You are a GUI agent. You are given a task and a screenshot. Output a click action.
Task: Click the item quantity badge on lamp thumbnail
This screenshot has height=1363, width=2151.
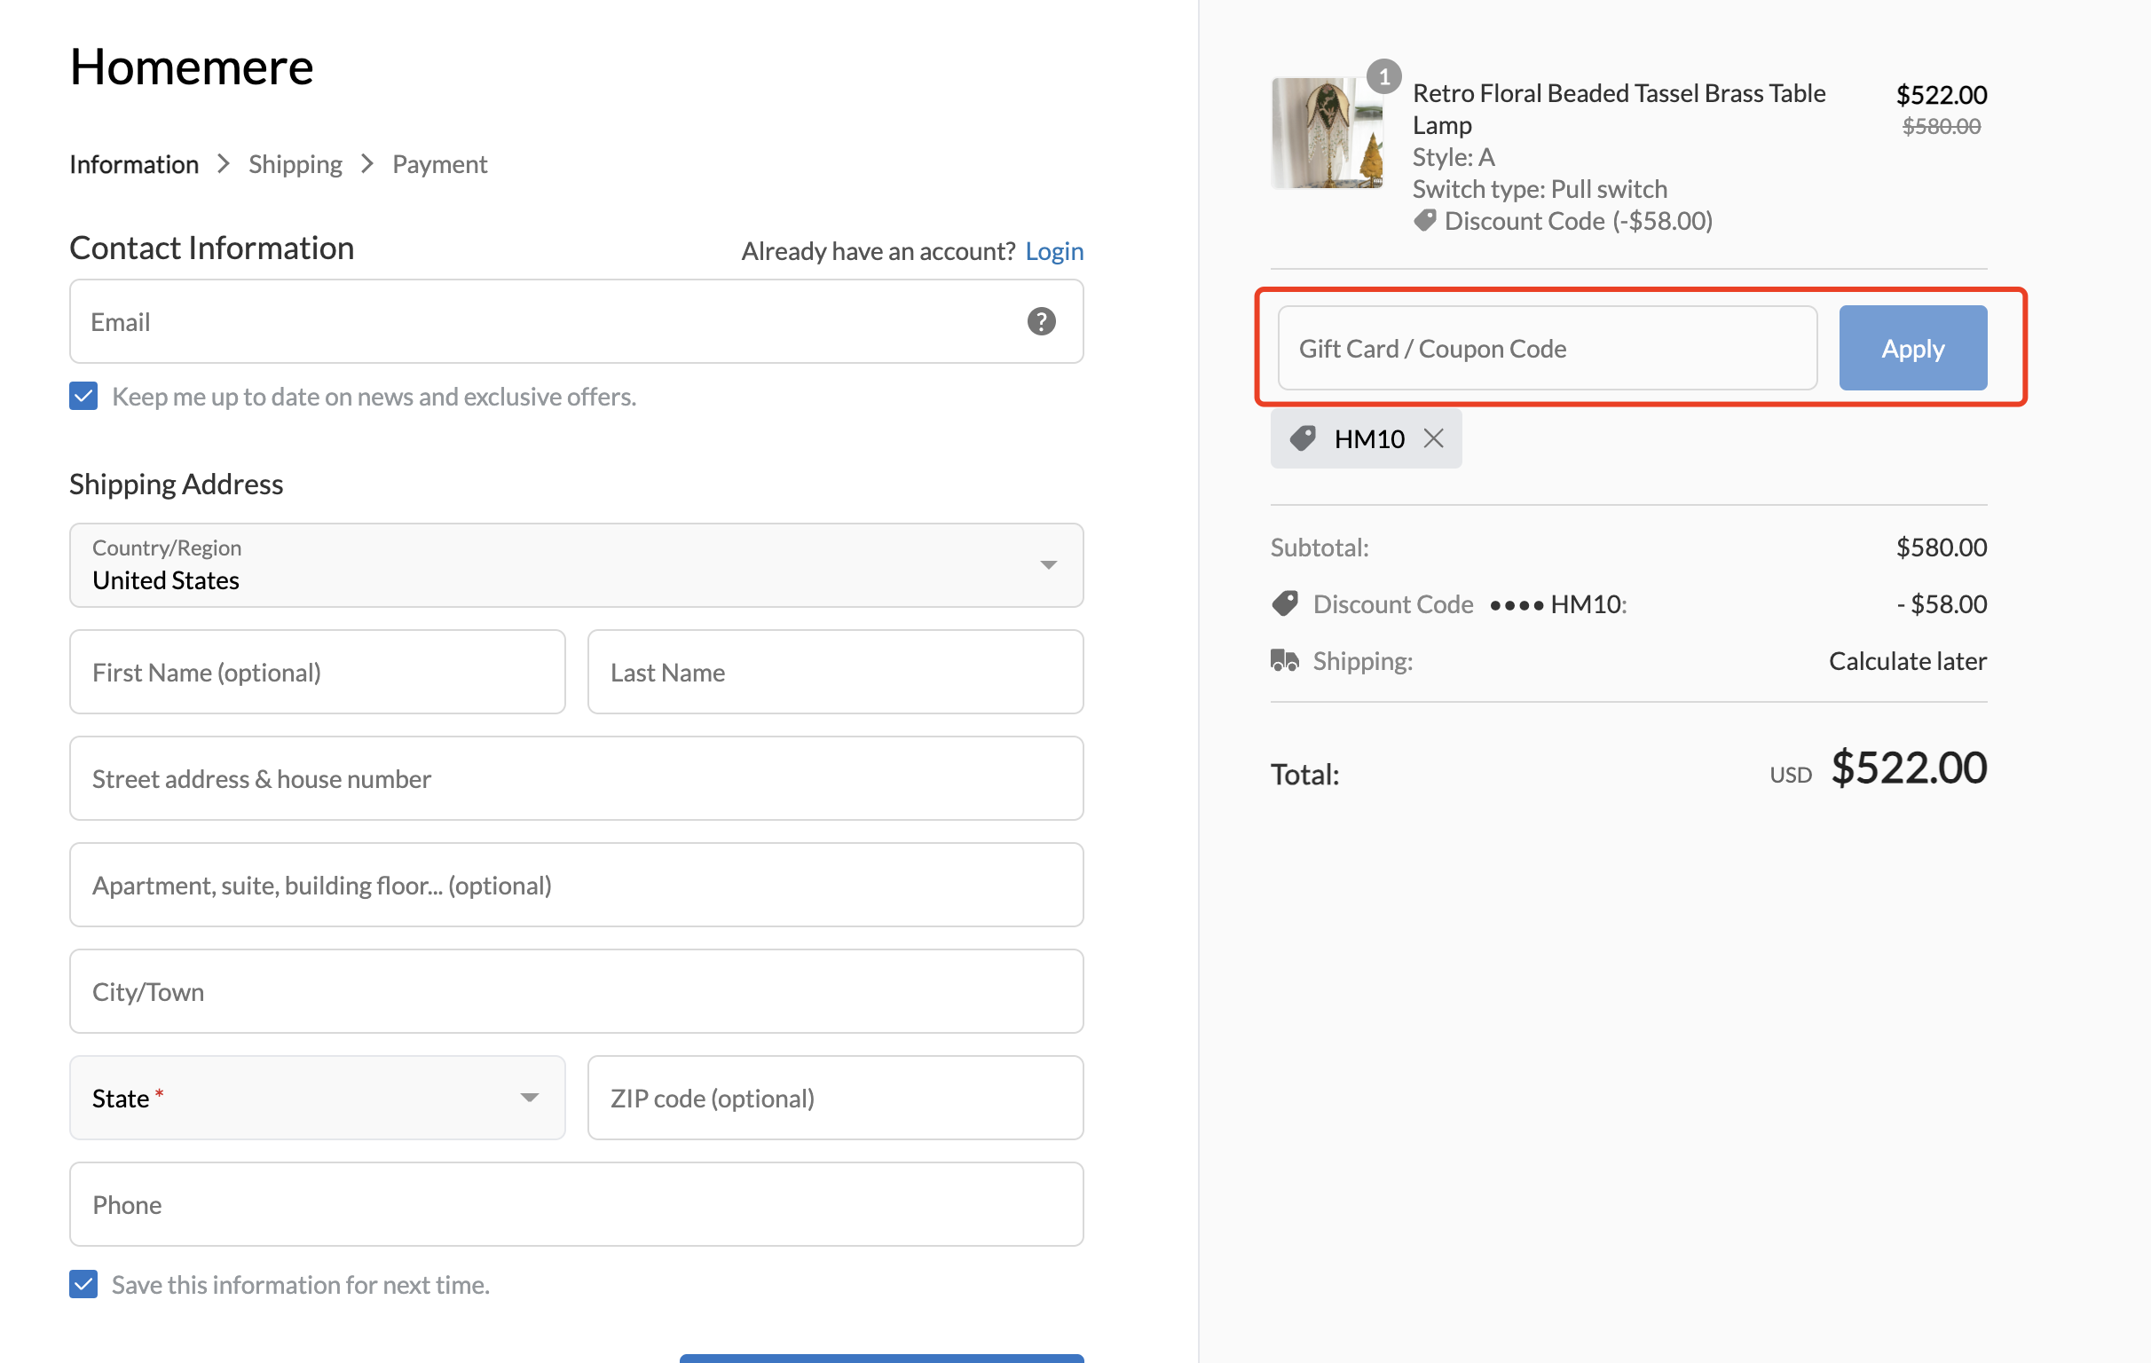[x=1383, y=77]
